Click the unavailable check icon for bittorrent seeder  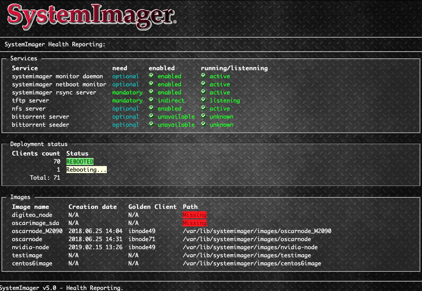point(151,124)
